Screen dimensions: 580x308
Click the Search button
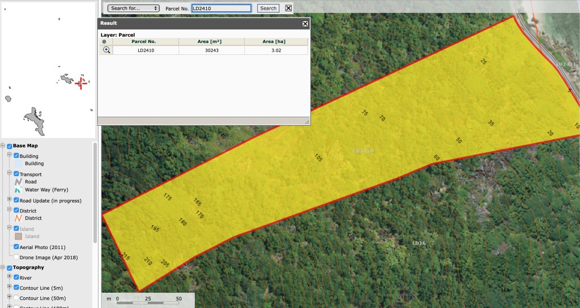click(x=268, y=8)
